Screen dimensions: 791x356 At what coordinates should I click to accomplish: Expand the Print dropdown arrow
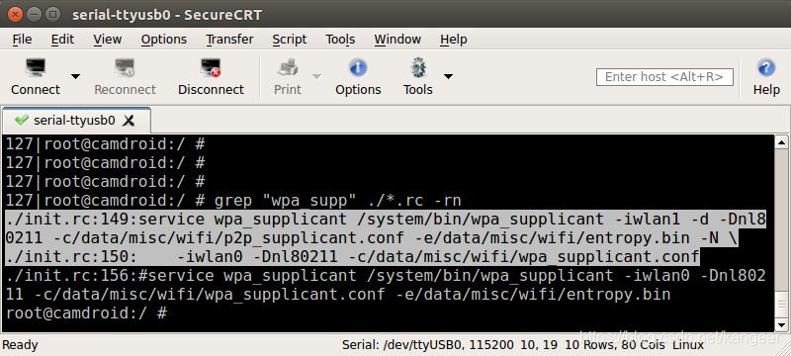pos(316,77)
